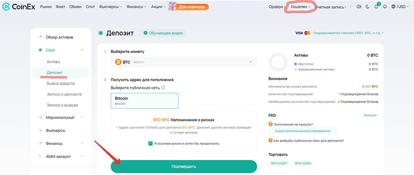
Task: Click the Доступно legend entry
Action: [304, 64]
